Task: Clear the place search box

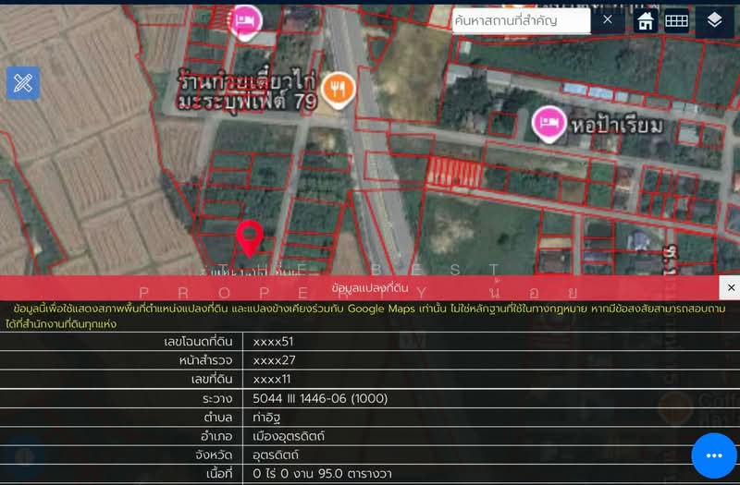Action: click(x=607, y=19)
